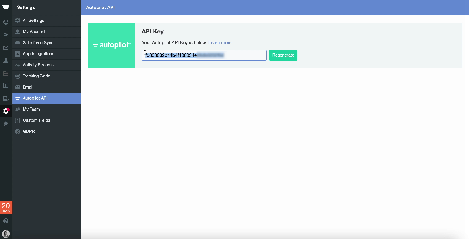Click the person icon beside My Account
This screenshot has height=239, width=469.
pyautogui.click(x=18, y=32)
